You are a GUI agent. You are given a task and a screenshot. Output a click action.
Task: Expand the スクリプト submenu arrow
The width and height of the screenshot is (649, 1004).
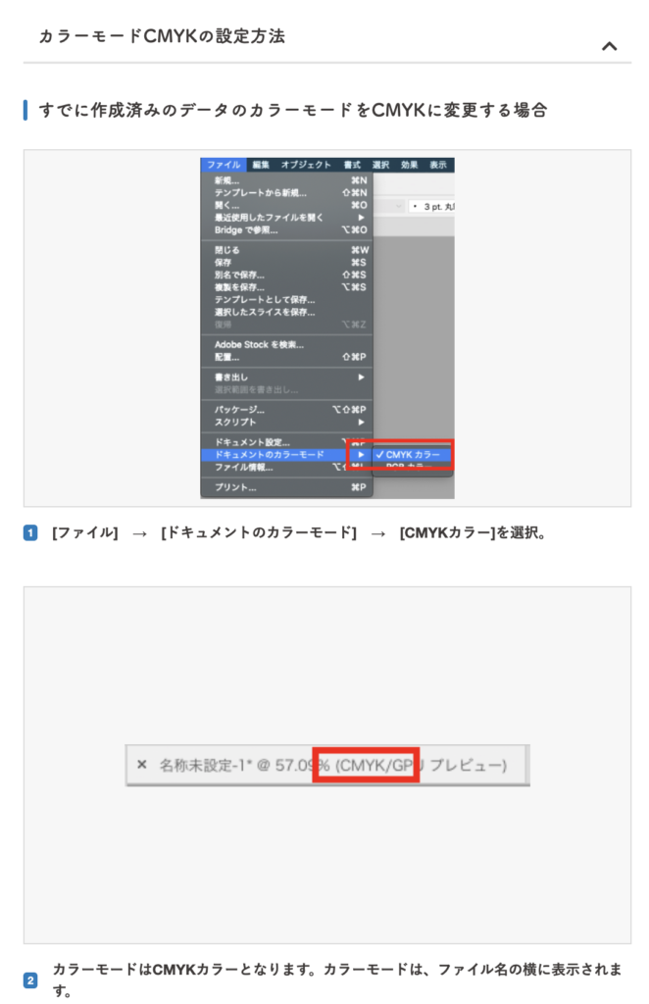[x=361, y=423]
